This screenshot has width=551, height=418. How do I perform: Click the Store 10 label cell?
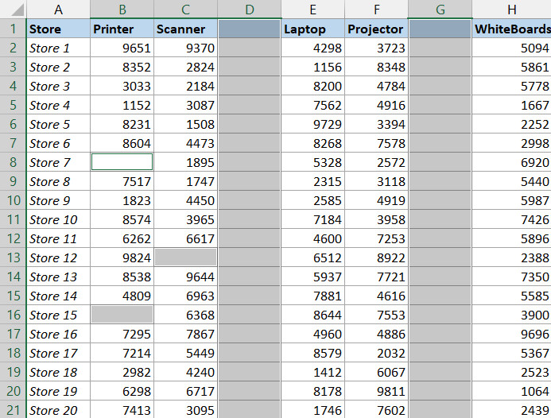[58, 219]
